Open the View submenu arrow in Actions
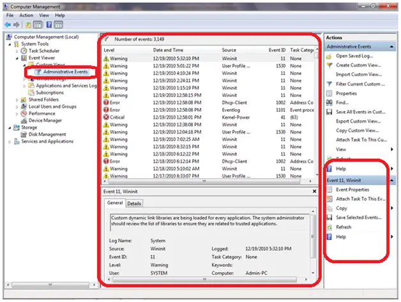The height and width of the screenshot is (302, 401). [x=392, y=149]
